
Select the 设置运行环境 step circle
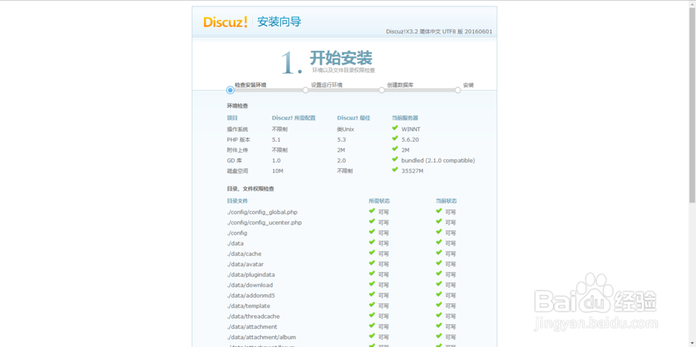point(306,90)
